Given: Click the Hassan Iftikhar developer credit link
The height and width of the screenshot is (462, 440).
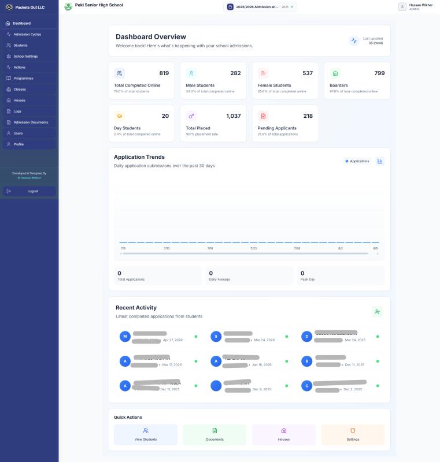Looking at the screenshot, I should pyautogui.click(x=29, y=178).
